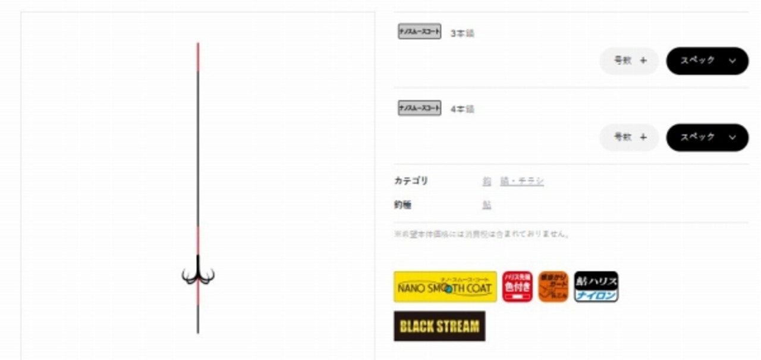
Task: Click the NANO SMOOTH COAT yellow badge
Action: pyautogui.click(x=445, y=287)
